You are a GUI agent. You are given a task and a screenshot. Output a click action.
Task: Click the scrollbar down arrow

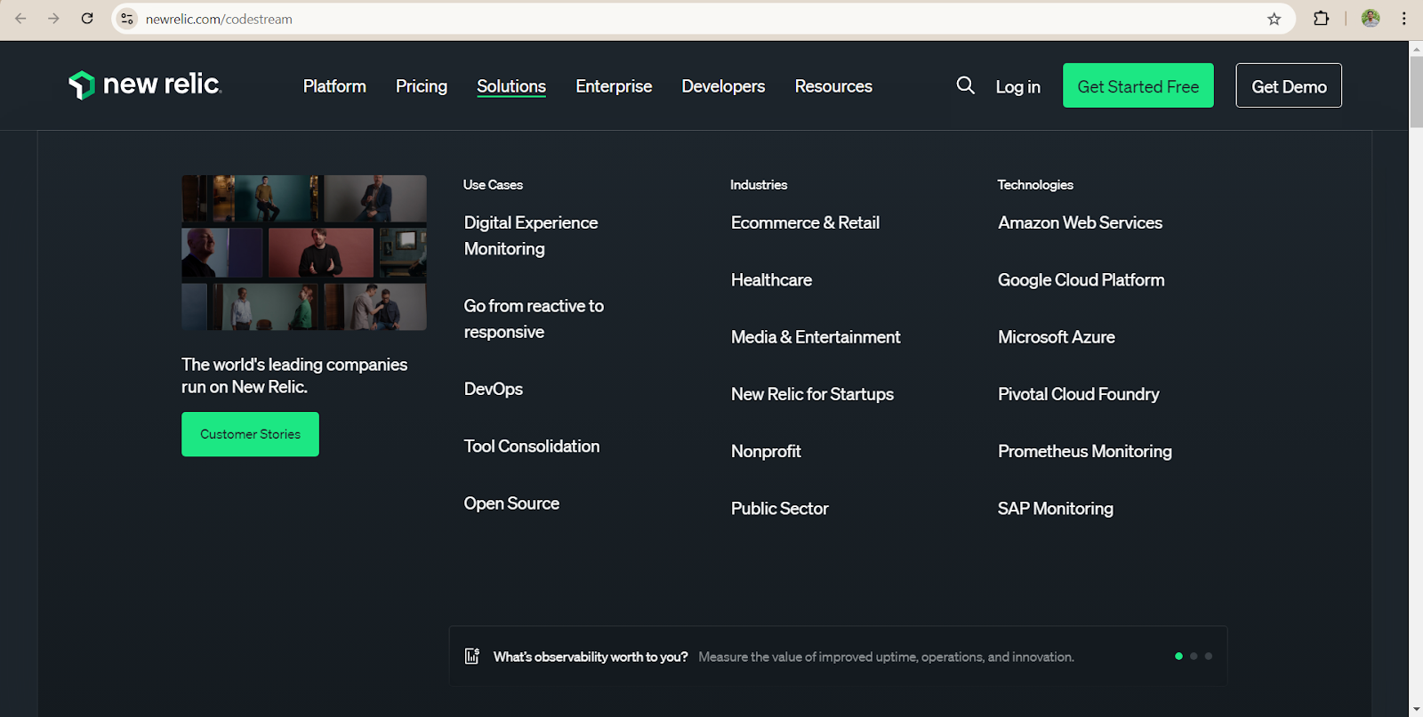click(x=1416, y=710)
